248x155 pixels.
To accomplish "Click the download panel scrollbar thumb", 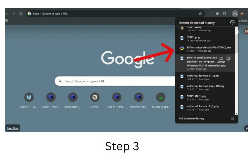I will pyautogui.click(x=236, y=44).
